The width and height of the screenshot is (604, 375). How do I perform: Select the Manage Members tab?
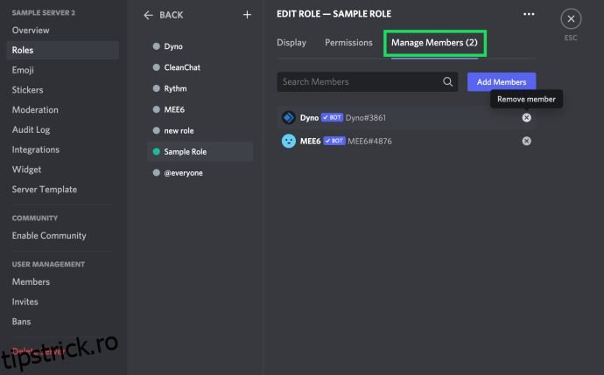click(x=433, y=42)
